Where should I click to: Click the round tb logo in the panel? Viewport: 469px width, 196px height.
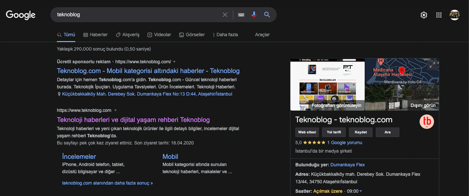(427, 121)
